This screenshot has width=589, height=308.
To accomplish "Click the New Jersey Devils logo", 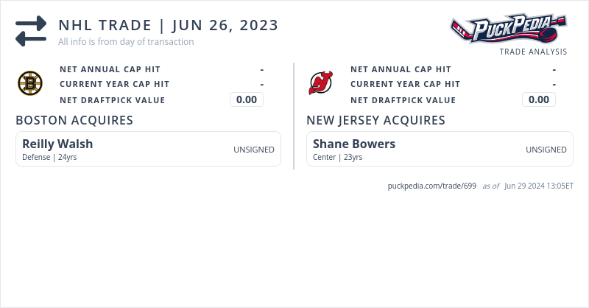I will (320, 83).
